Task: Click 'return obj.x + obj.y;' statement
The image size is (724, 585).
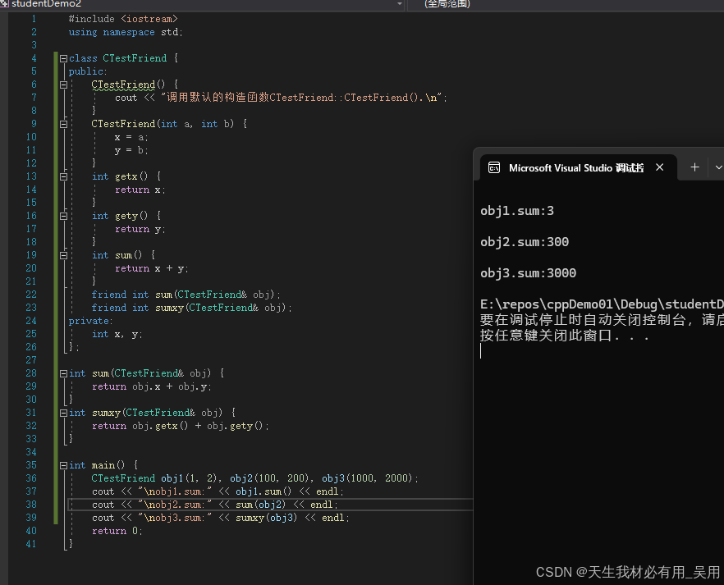Action: 151,386
